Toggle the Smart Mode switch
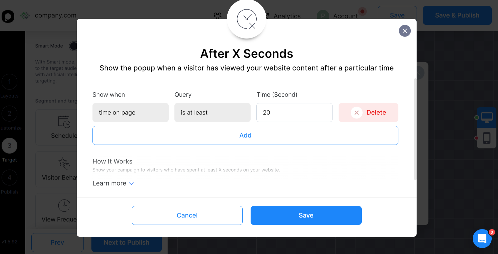 click(x=73, y=46)
